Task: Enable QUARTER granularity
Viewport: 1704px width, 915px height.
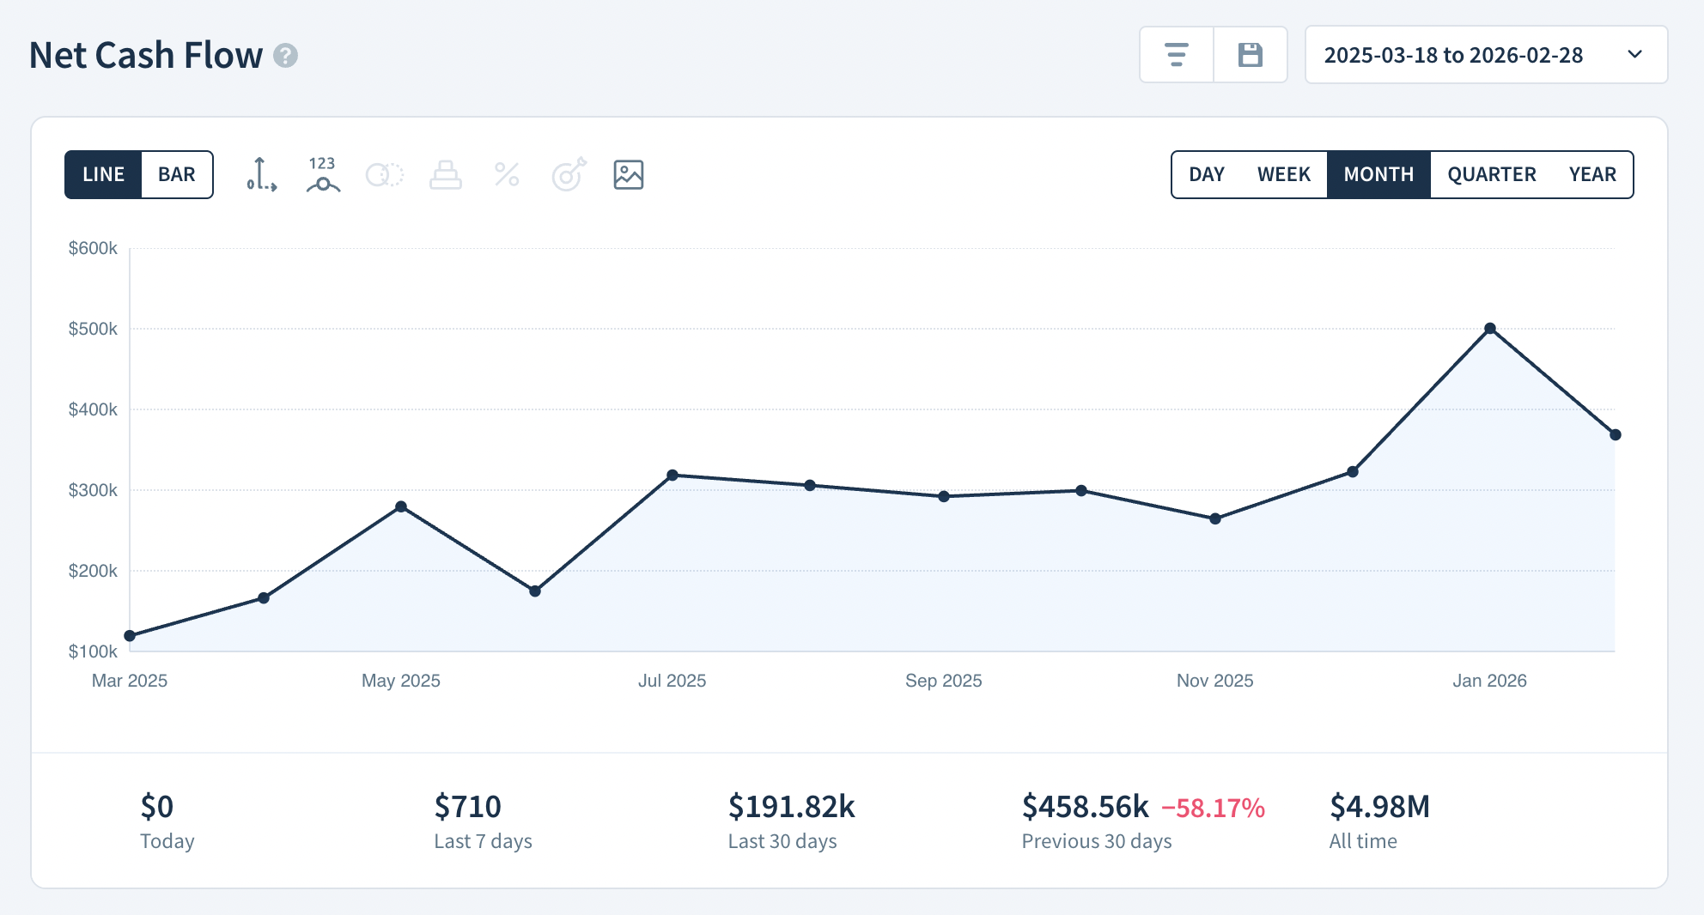Action: coord(1492,173)
